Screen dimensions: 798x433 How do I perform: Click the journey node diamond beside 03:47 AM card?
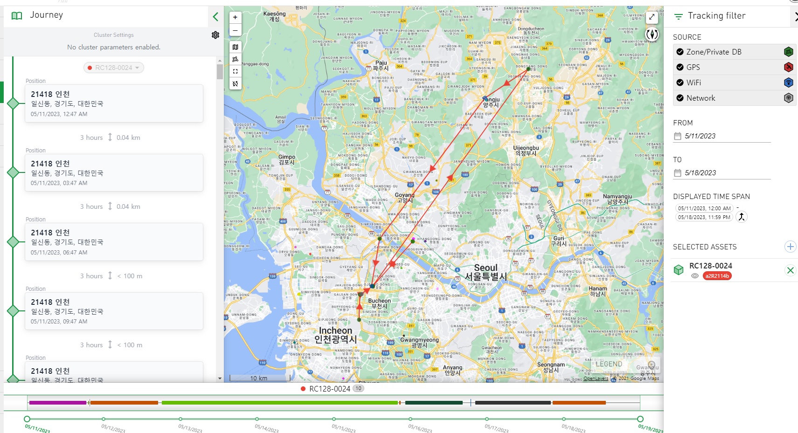13,172
